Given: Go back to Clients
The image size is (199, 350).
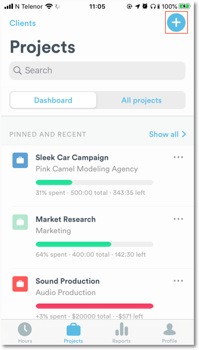Looking at the screenshot, I should [23, 23].
